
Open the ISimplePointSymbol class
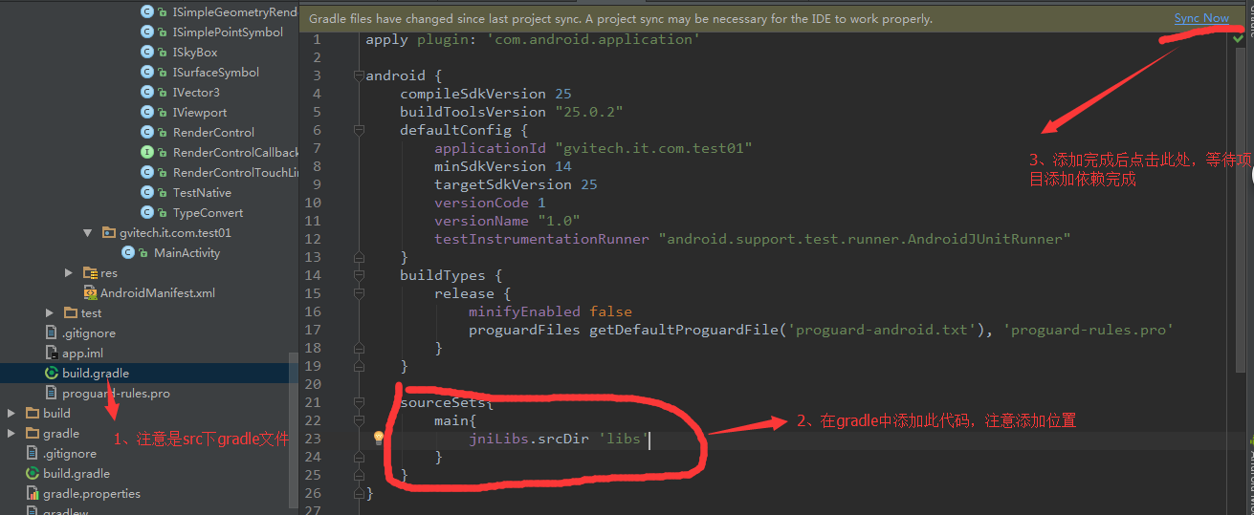228,32
